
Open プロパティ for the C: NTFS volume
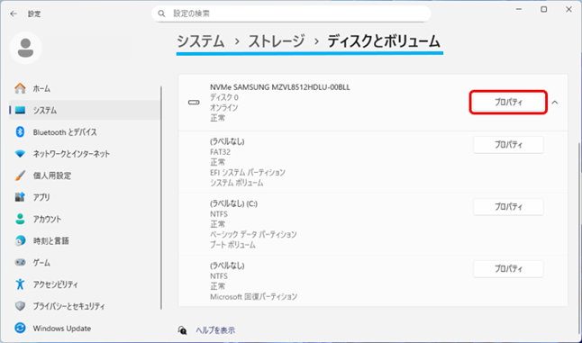(508, 207)
